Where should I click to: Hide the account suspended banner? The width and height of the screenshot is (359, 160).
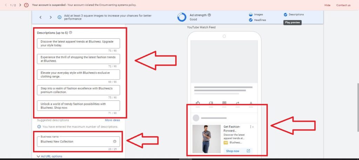point(327,5)
